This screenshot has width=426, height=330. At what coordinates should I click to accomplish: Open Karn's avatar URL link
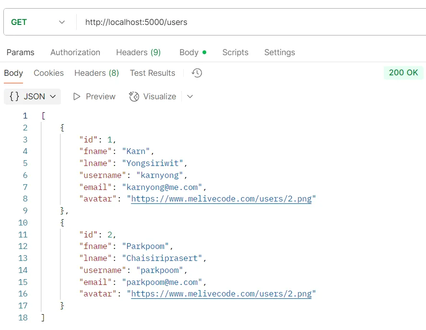click(222, 199)
